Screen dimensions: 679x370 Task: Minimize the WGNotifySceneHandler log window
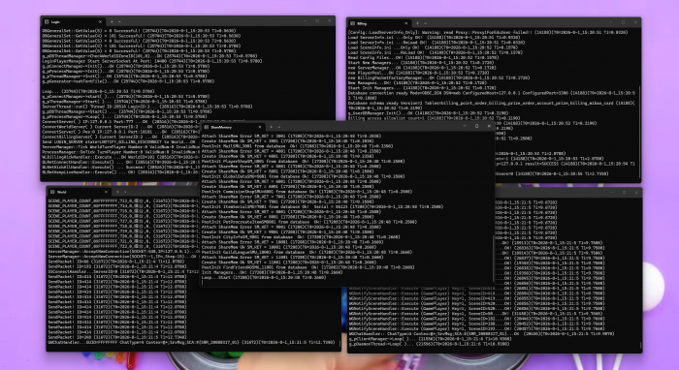[612, 193]
